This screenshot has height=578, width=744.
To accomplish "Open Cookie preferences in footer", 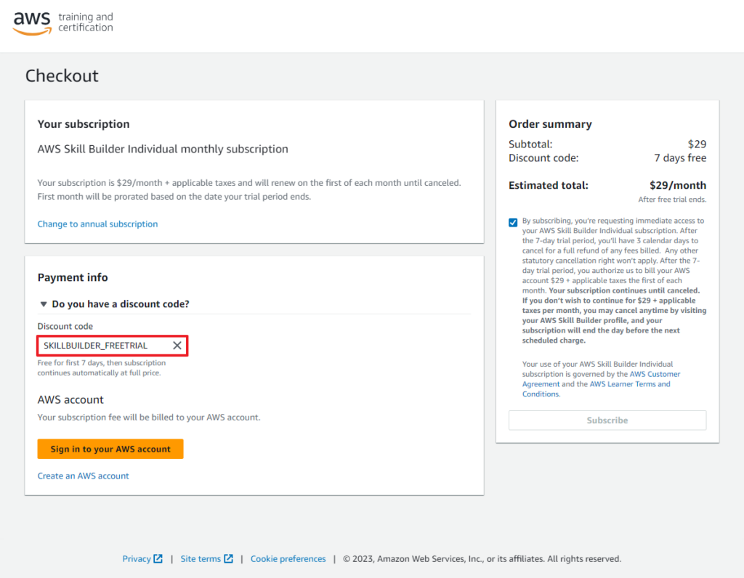I will [x=288, y=558].
